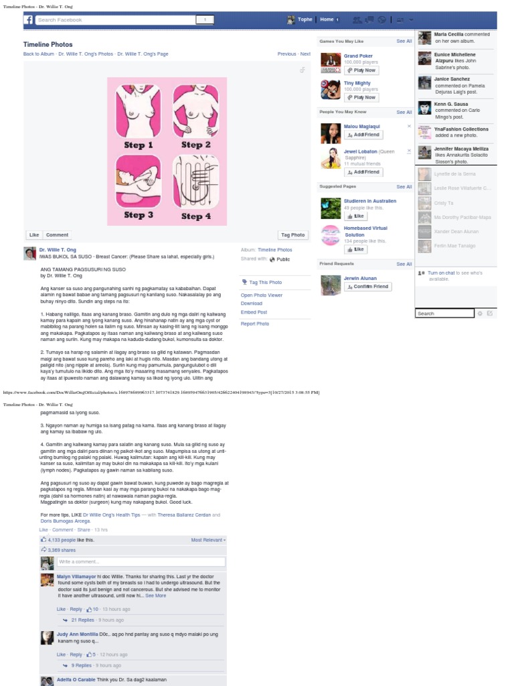Open the privacy shortcuts icon
The height and width of the screenshot is (686, 514).
click(400, 19)
